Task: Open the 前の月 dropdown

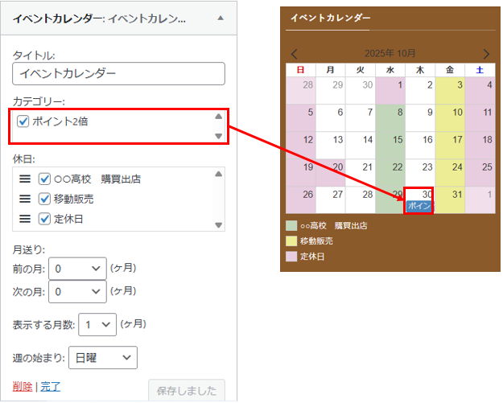Action: coord(77,268)
